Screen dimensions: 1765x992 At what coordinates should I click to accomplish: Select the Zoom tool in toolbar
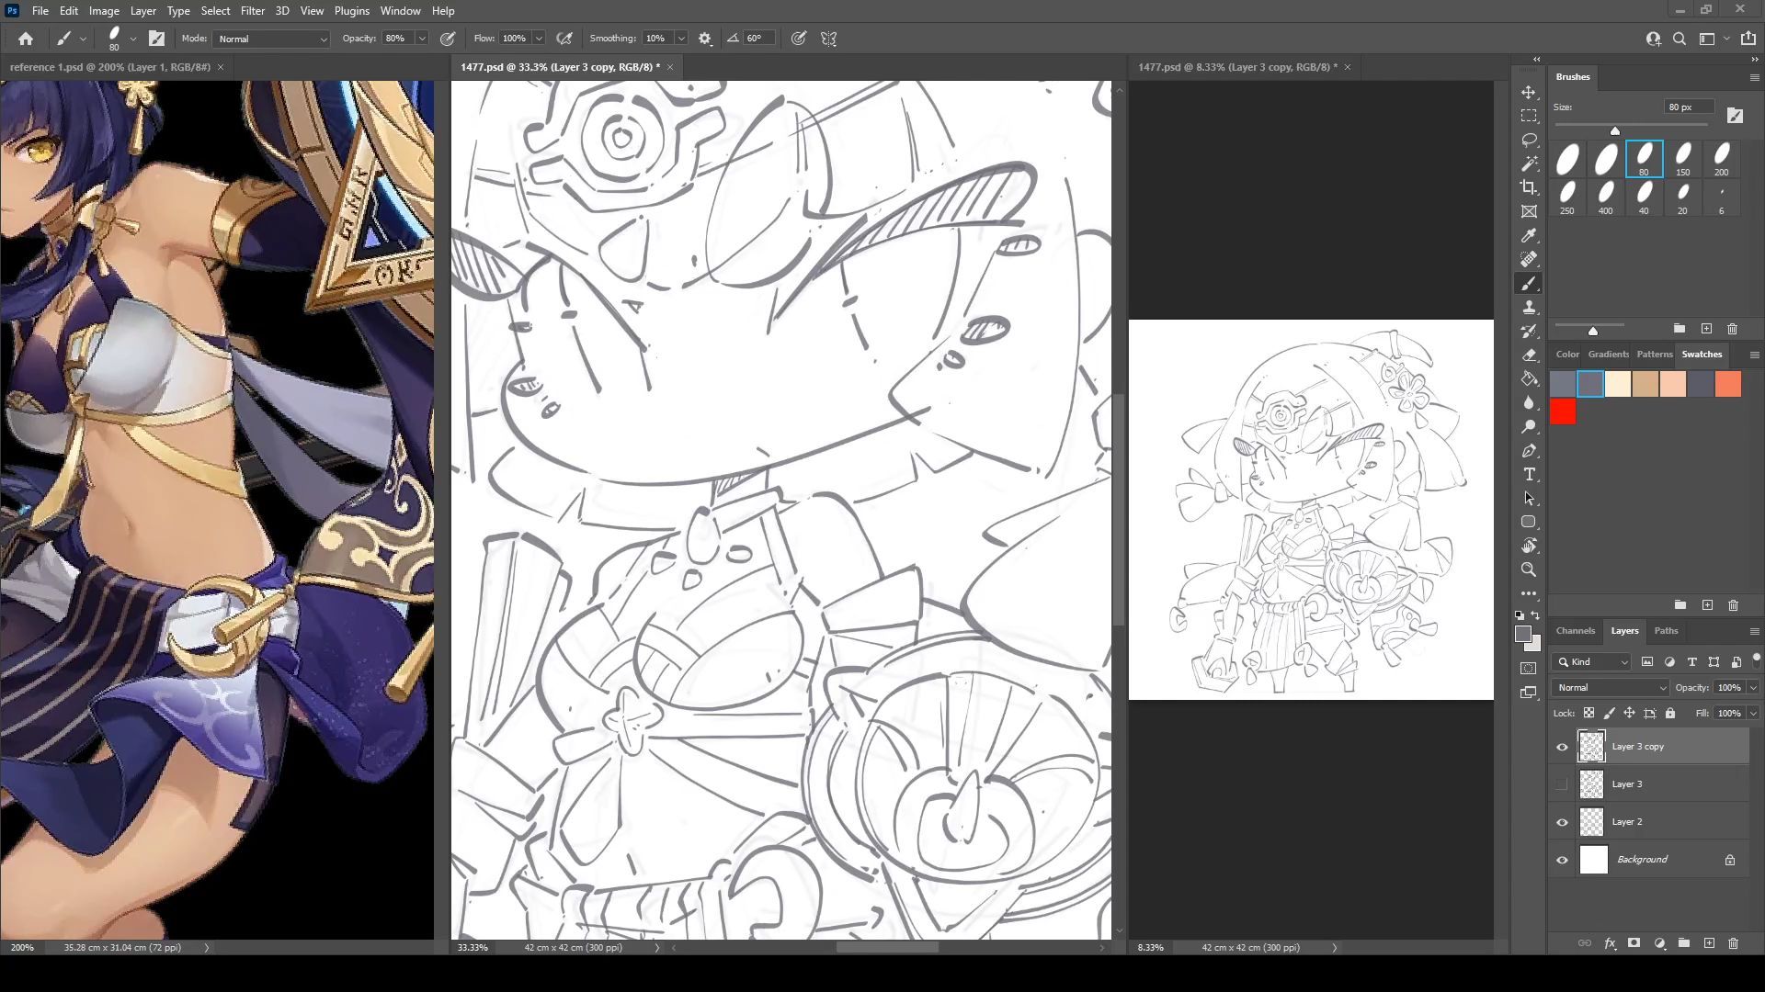pos(1529,569)
